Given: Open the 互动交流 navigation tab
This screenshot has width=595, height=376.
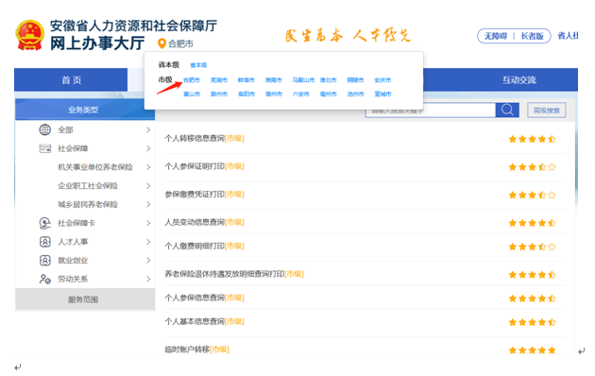Looking at the screenshot, I should 518,79.
